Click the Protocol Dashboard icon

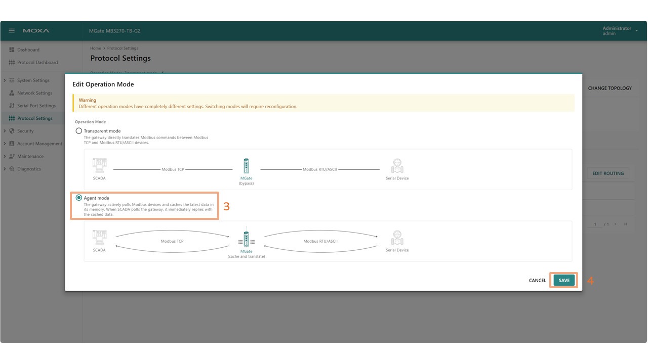[12, 63]
